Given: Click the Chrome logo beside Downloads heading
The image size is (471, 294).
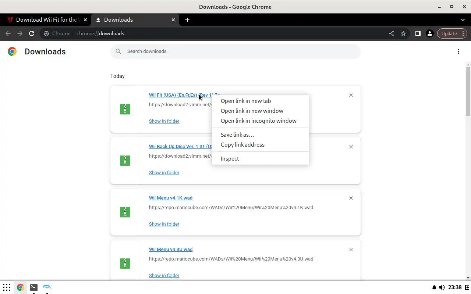Looking at the screenshot, I should tap(12, 51).
